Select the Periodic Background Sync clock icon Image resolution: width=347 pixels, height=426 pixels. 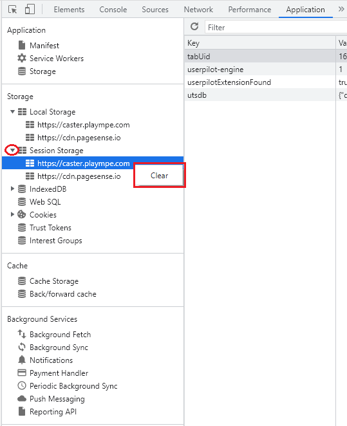22,385
